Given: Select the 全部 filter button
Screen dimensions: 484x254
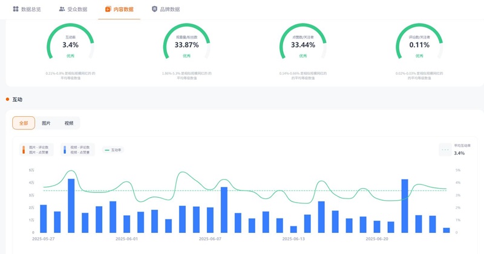Looking at the screenshot, I should 24,123.
